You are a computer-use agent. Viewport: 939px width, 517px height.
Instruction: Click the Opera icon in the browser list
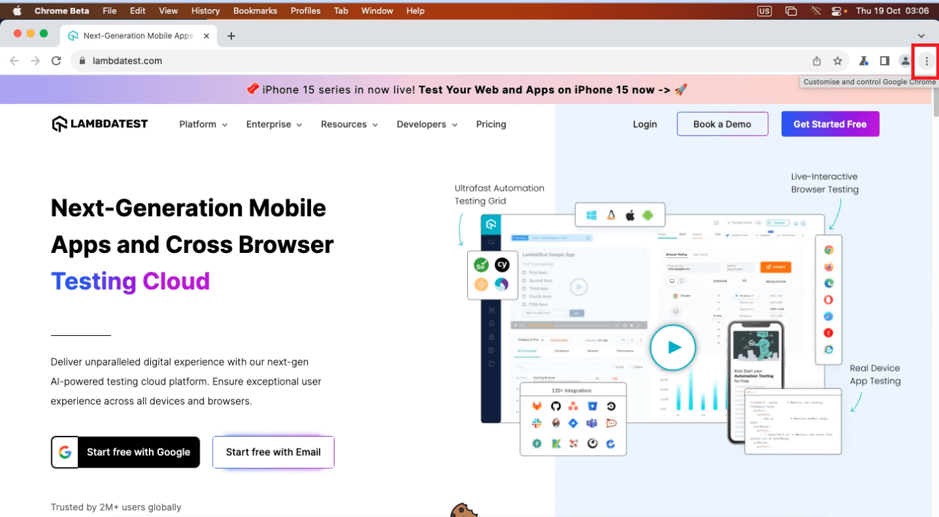(828, 300)
